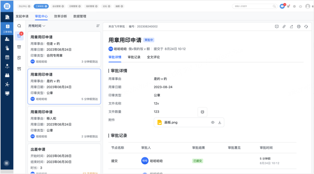Click the headset support icon
The image size is (314, 174).
[x=306, y=27]
